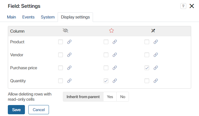Select Inherit from parent option
The height and width of the screenshot is (116, 199).
[x=83, y=97]
